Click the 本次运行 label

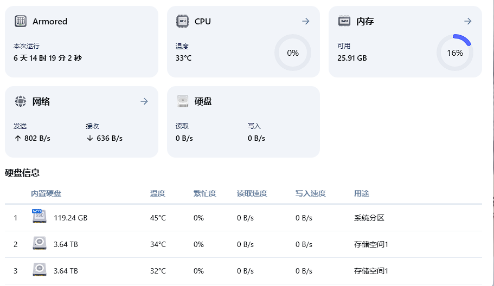pos(27,46)
